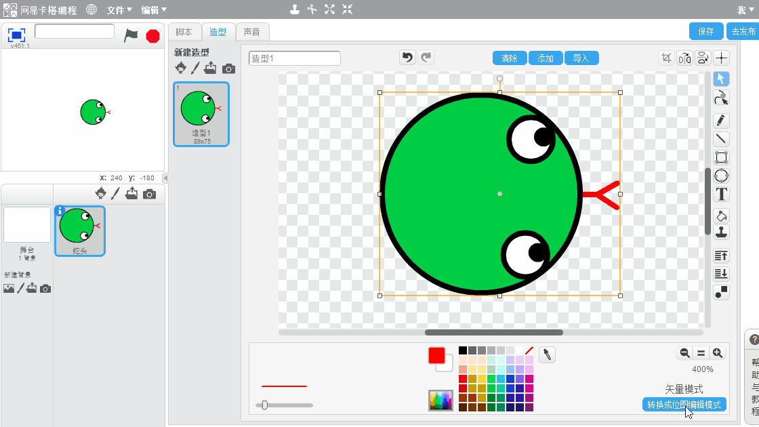Upload a costume from file
The height and width of the screenshot is (427, 759).
pos(210,68)
